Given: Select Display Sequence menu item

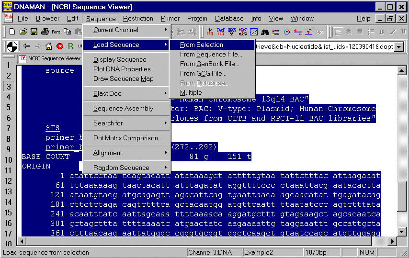Looking at the screenshot, I should point(127,59).
